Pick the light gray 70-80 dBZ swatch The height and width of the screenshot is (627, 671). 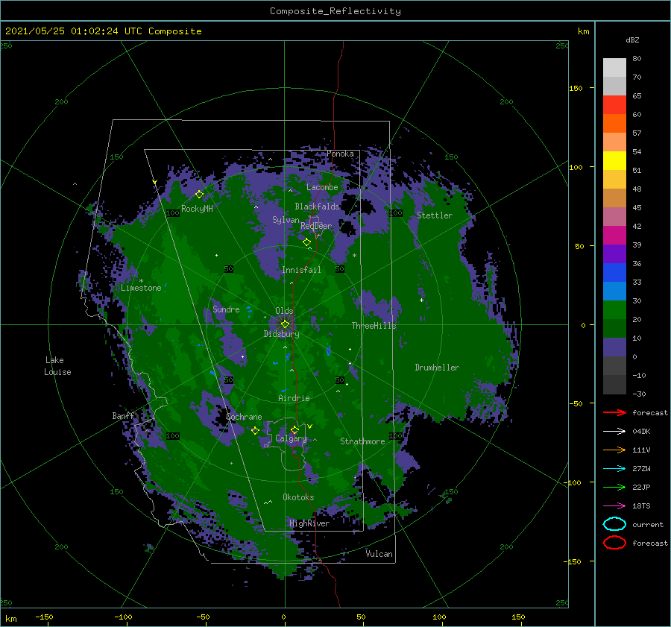point(614,68)
